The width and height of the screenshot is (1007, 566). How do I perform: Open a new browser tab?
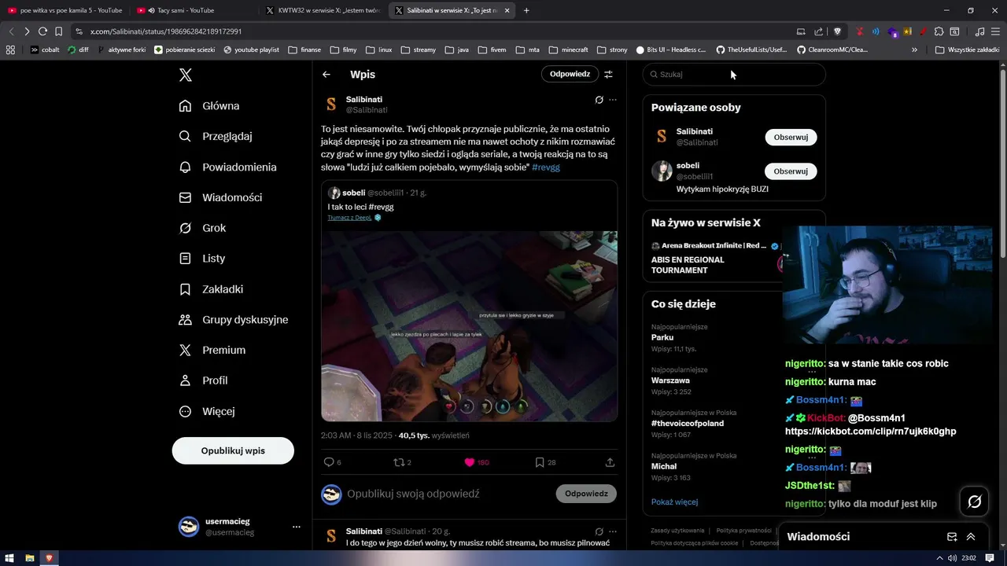[x=526, y=10]
